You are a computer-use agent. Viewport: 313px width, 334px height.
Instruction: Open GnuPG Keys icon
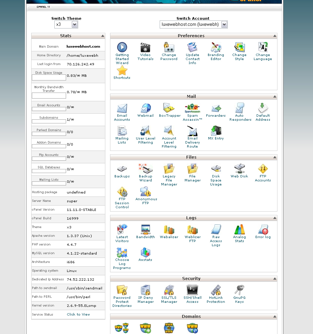pos(239,290)
